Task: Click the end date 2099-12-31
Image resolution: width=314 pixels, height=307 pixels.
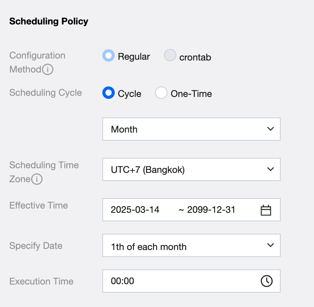Action: click(x=211, y=210)
